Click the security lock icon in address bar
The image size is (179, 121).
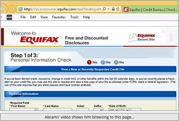pos(113,9)
